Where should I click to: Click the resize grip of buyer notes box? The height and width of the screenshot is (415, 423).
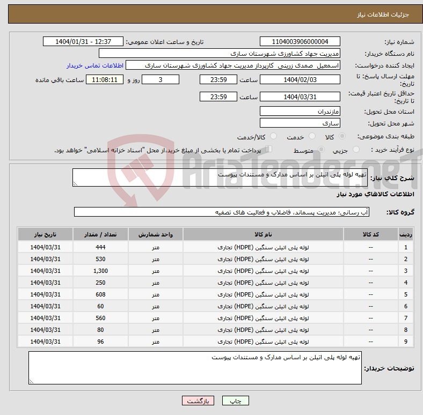(x=31, y=382)
